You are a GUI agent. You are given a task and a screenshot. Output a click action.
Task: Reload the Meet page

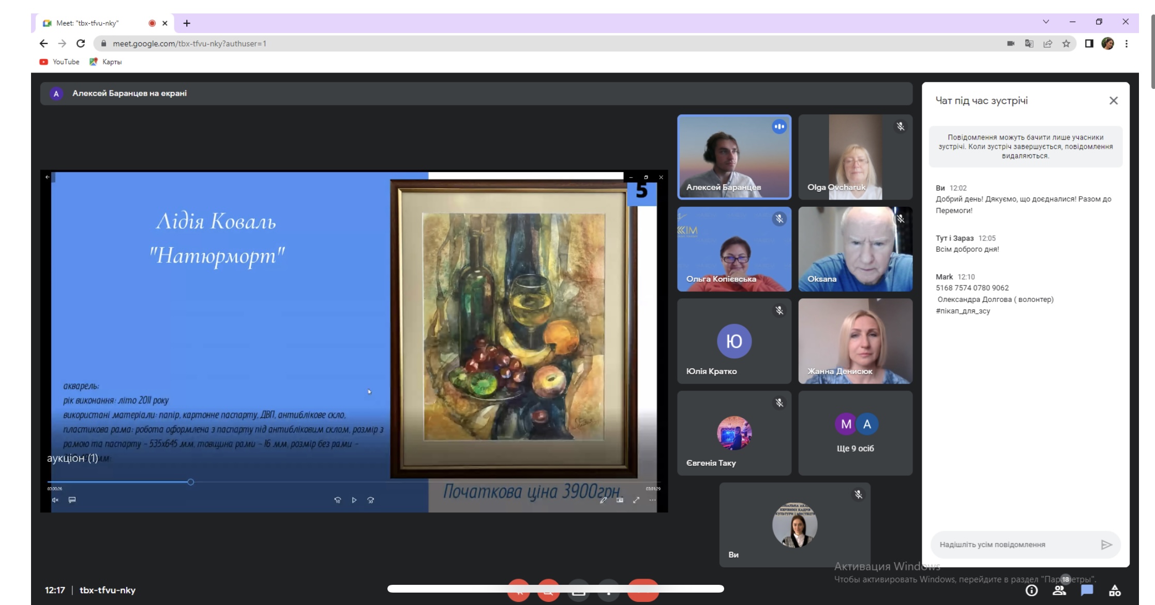click(81, 44)
